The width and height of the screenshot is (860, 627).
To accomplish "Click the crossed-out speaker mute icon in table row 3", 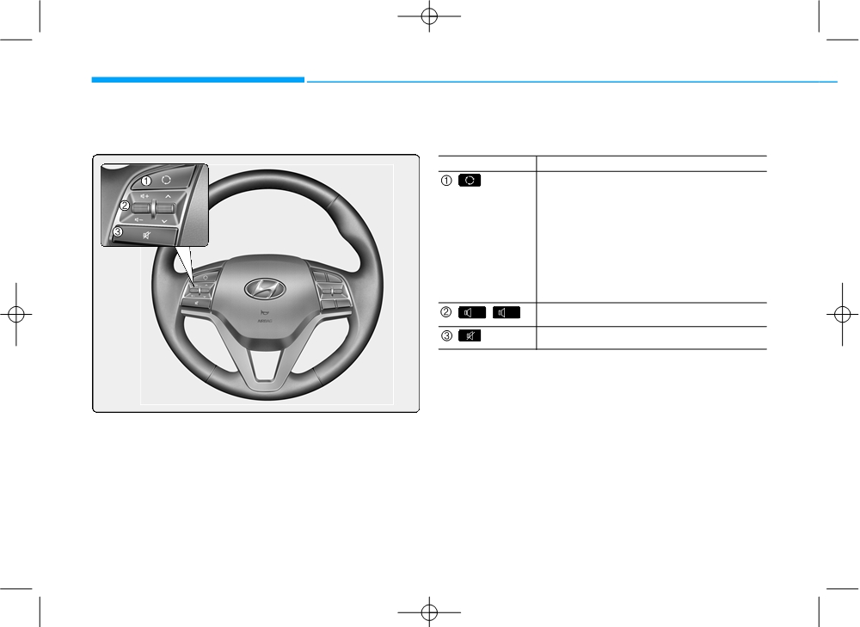I will [470, 335].
